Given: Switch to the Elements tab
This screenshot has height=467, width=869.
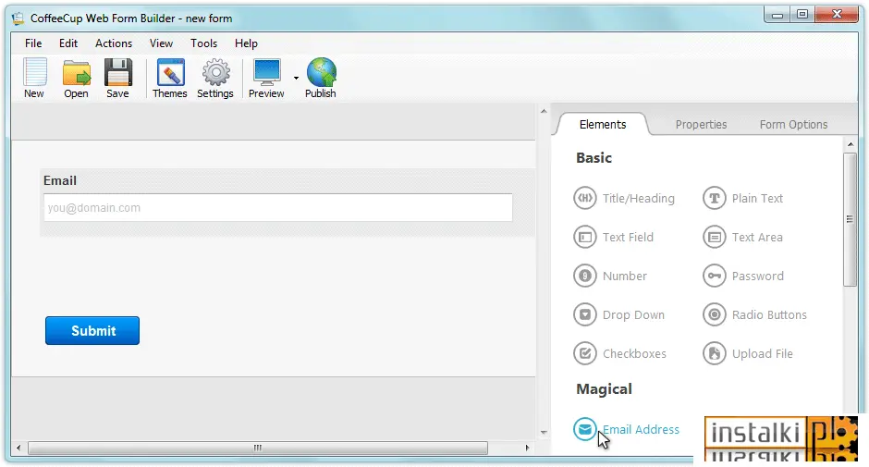Looking at the screenshot, I should (x=603, y=124).
